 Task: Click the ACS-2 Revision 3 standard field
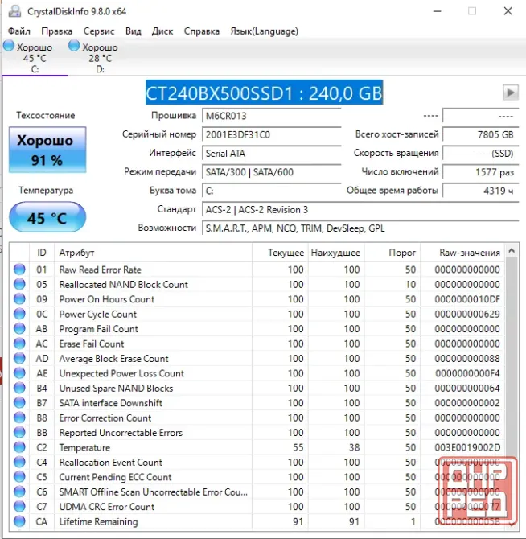pyautogui.click(x=360, y=210)
